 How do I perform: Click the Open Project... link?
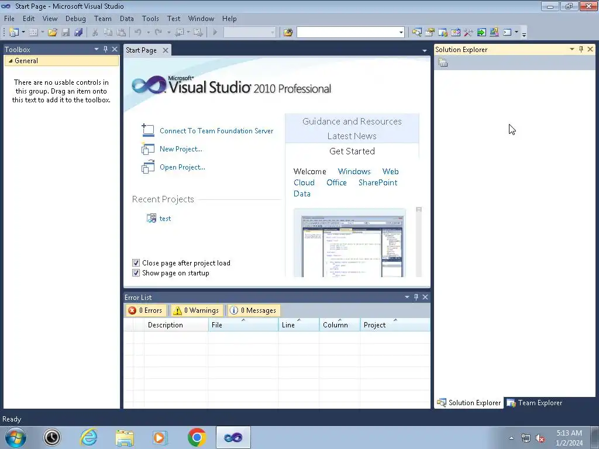coord(183,167)
